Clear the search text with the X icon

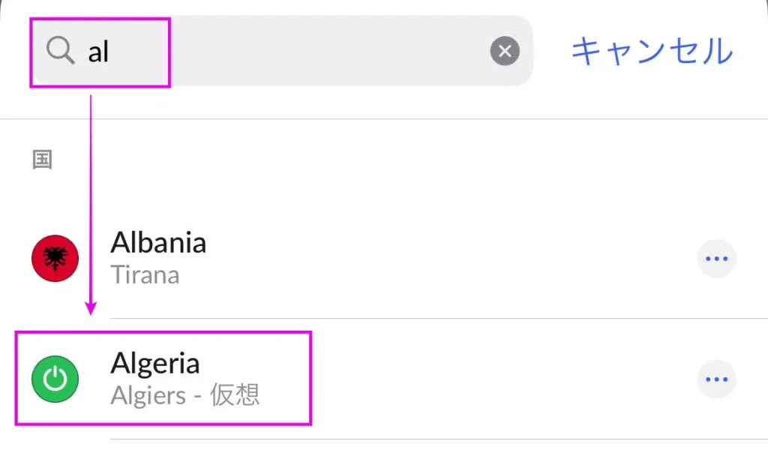pyautogui.click(x=505, y=51)
